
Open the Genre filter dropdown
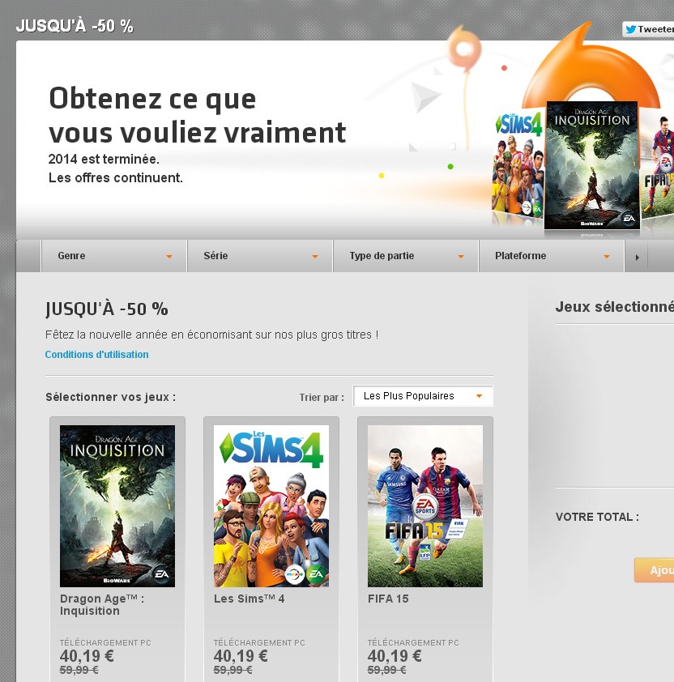click(114, 256)
